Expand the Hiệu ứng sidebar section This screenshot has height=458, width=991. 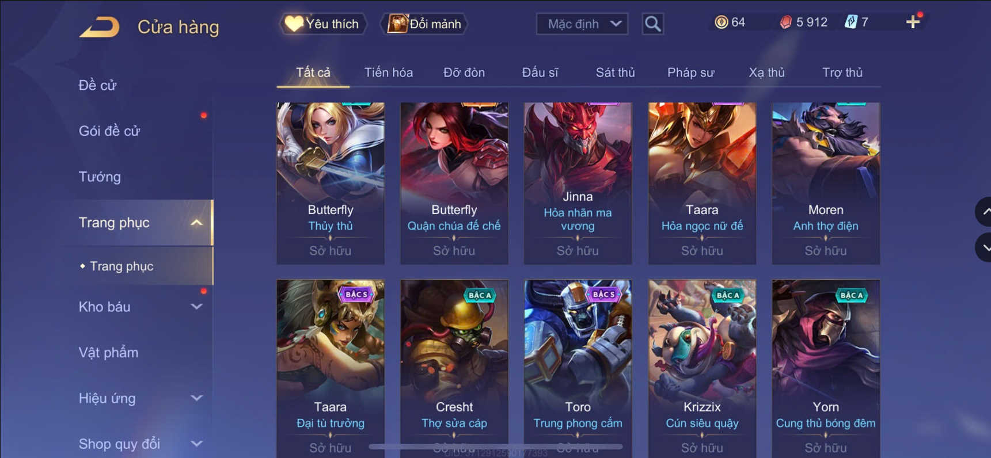click(x=196, y=398)
